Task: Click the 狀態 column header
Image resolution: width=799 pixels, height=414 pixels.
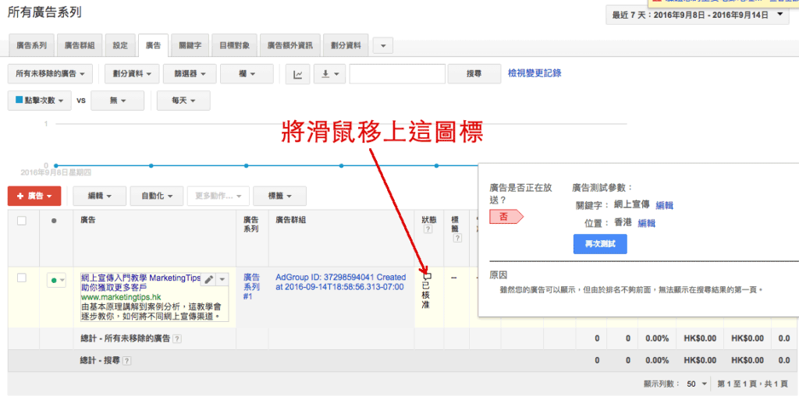Action: [x=428, y=220]
